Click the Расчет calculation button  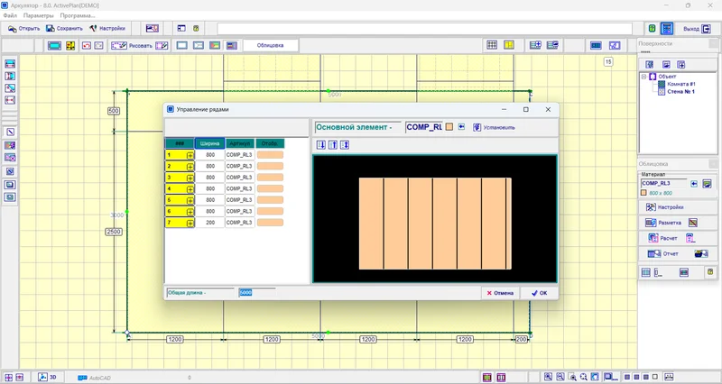[666, 238]
